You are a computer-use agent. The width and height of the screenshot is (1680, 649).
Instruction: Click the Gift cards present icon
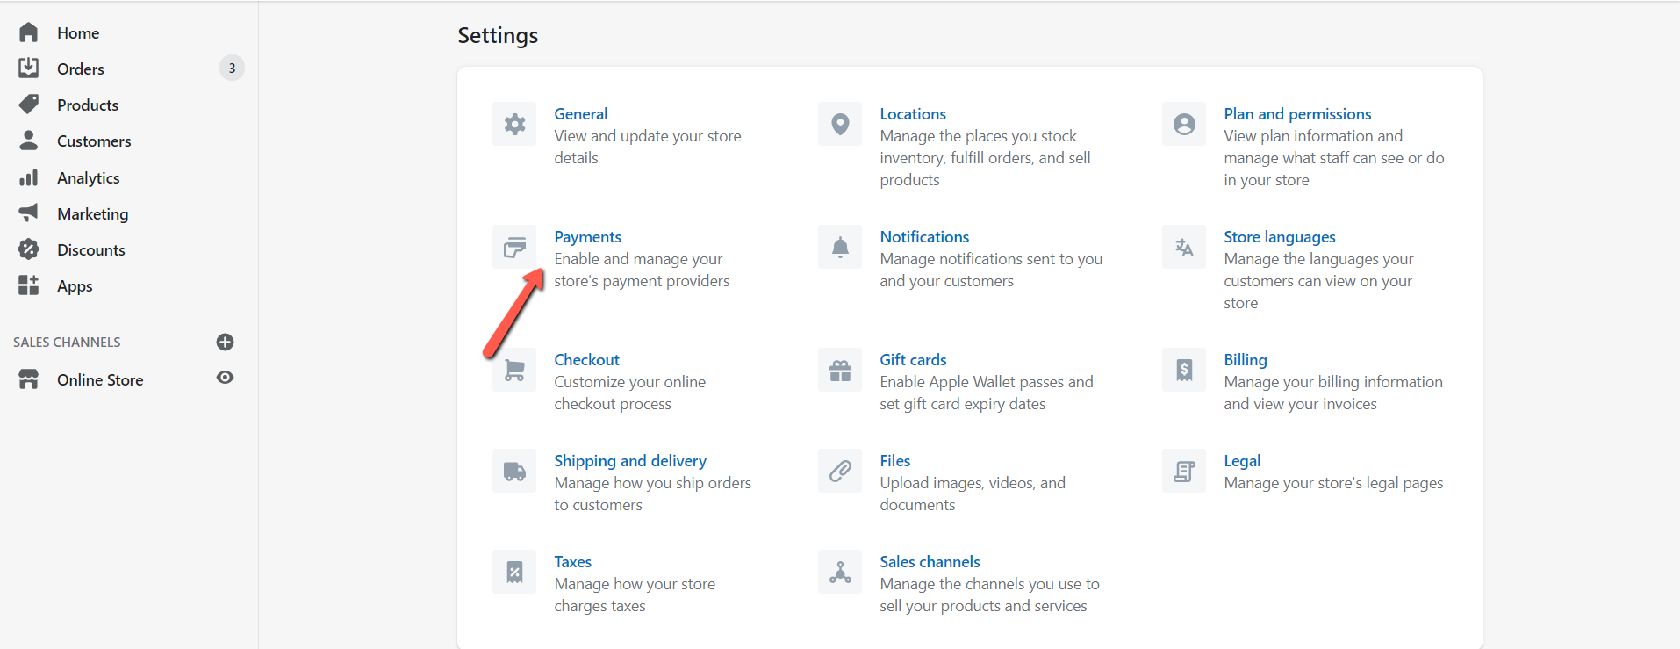(840, 370)
